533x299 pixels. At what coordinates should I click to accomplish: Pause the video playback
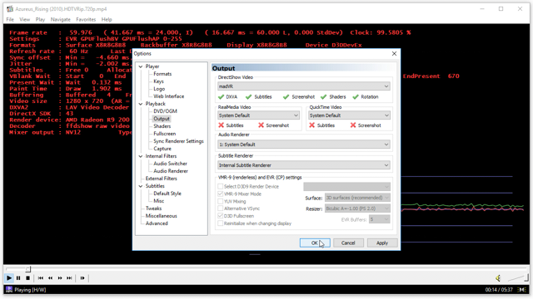(x=18, y=278)
